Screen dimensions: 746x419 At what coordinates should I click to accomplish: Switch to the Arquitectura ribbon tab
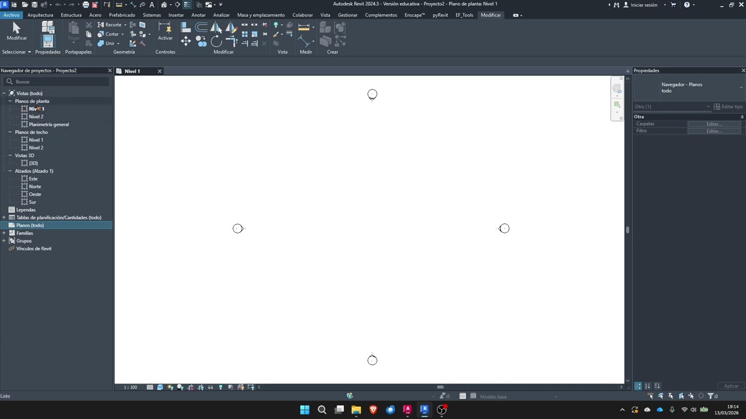click(x=40, y=15)
